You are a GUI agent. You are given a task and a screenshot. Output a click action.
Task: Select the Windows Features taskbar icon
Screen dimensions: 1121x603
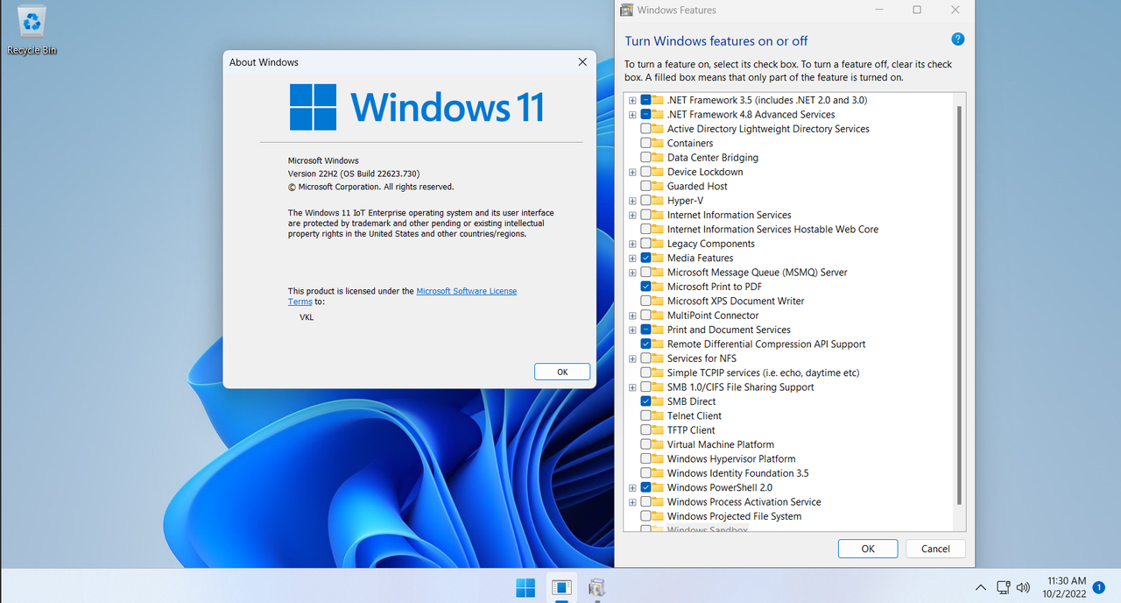pyautogui.click(x=596, y=588)
